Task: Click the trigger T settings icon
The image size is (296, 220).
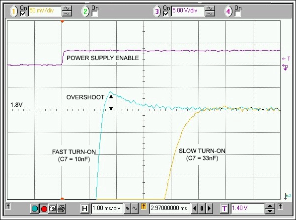Action: [x=224, y=209]
